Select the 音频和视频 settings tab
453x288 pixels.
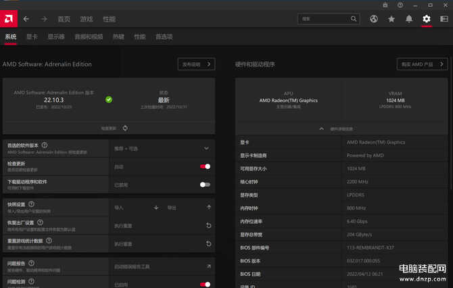pos(89,37)
